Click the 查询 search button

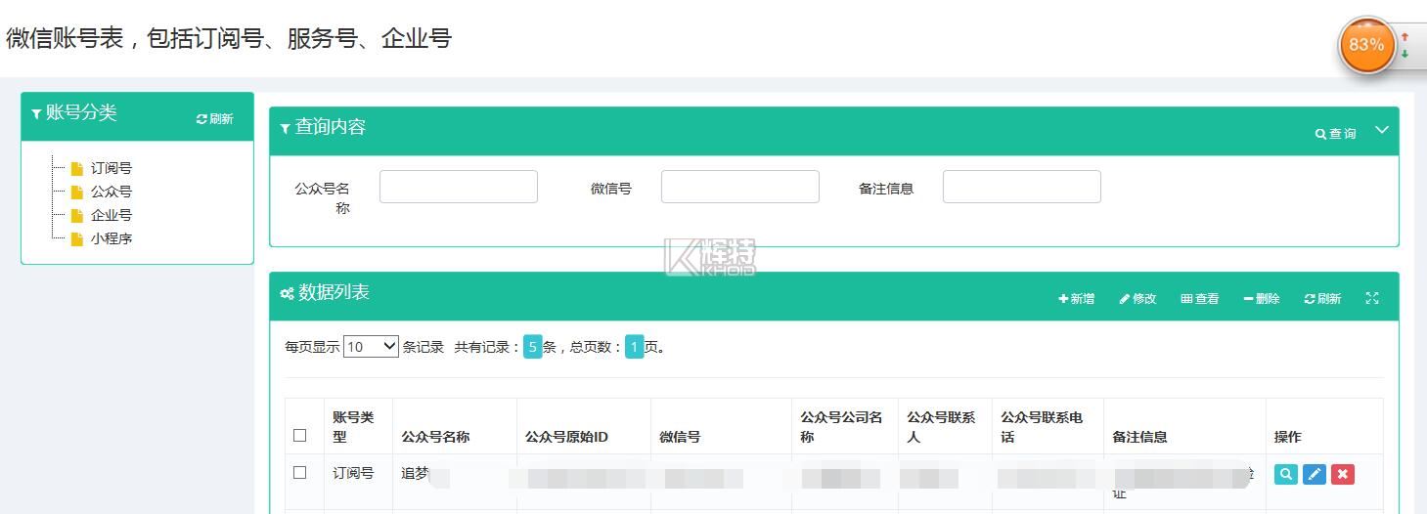pyautogui.click(x=1336, y=134)
